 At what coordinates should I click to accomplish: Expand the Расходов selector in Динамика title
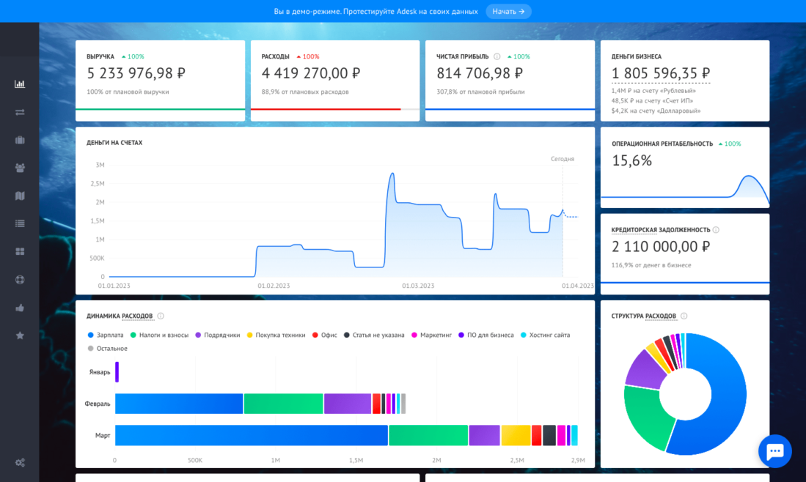pos(137,316)
